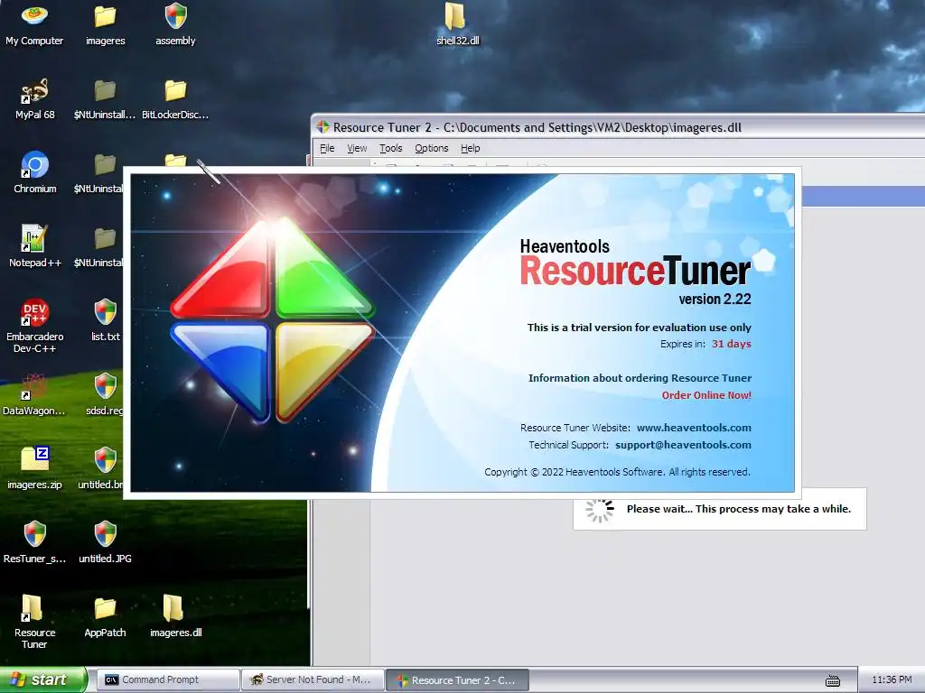The width and height of the screenshot is (925, 693).
Task: Open the DataWagon... shortcut
Action: 34,394
